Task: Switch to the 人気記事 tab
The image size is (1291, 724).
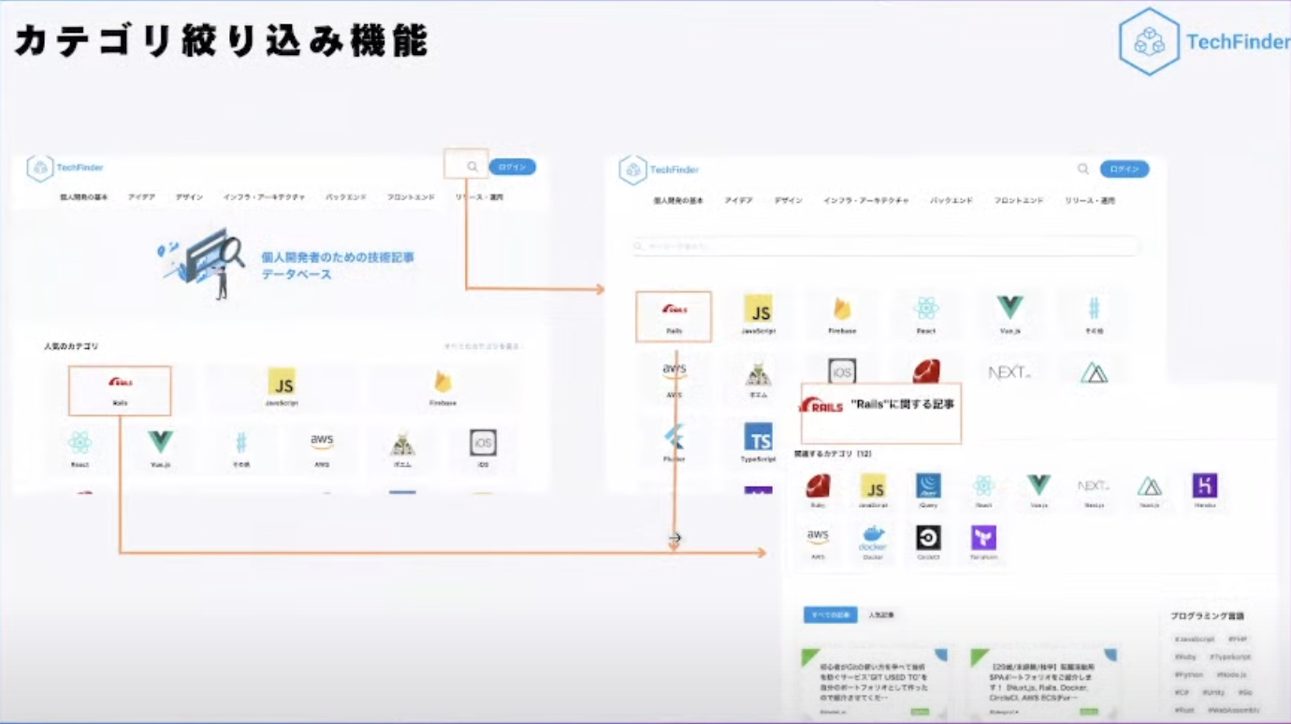Action: tap(881, 615)
